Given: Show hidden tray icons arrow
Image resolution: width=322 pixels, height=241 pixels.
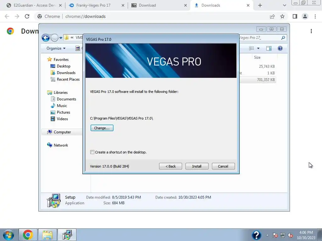Looking at the screenshot, I should 267,235.
